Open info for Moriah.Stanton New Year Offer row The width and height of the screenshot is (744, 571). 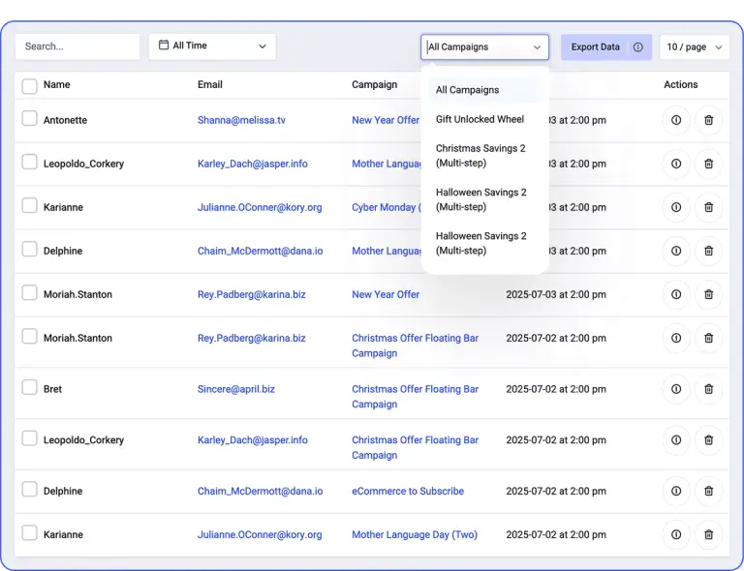pyautogui.click(x=676, y=294)
